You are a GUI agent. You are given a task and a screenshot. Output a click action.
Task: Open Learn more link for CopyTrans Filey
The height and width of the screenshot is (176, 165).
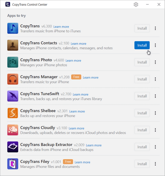click(x=82, y=162)
